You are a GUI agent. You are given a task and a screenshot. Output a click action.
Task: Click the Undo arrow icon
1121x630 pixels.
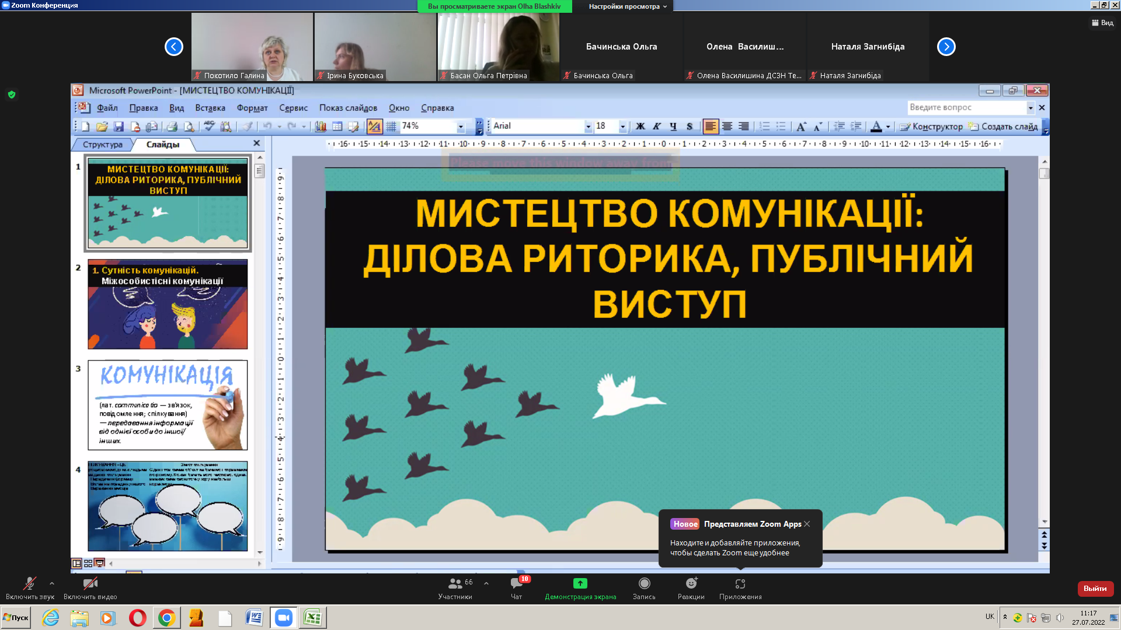[x=267, y=126]
